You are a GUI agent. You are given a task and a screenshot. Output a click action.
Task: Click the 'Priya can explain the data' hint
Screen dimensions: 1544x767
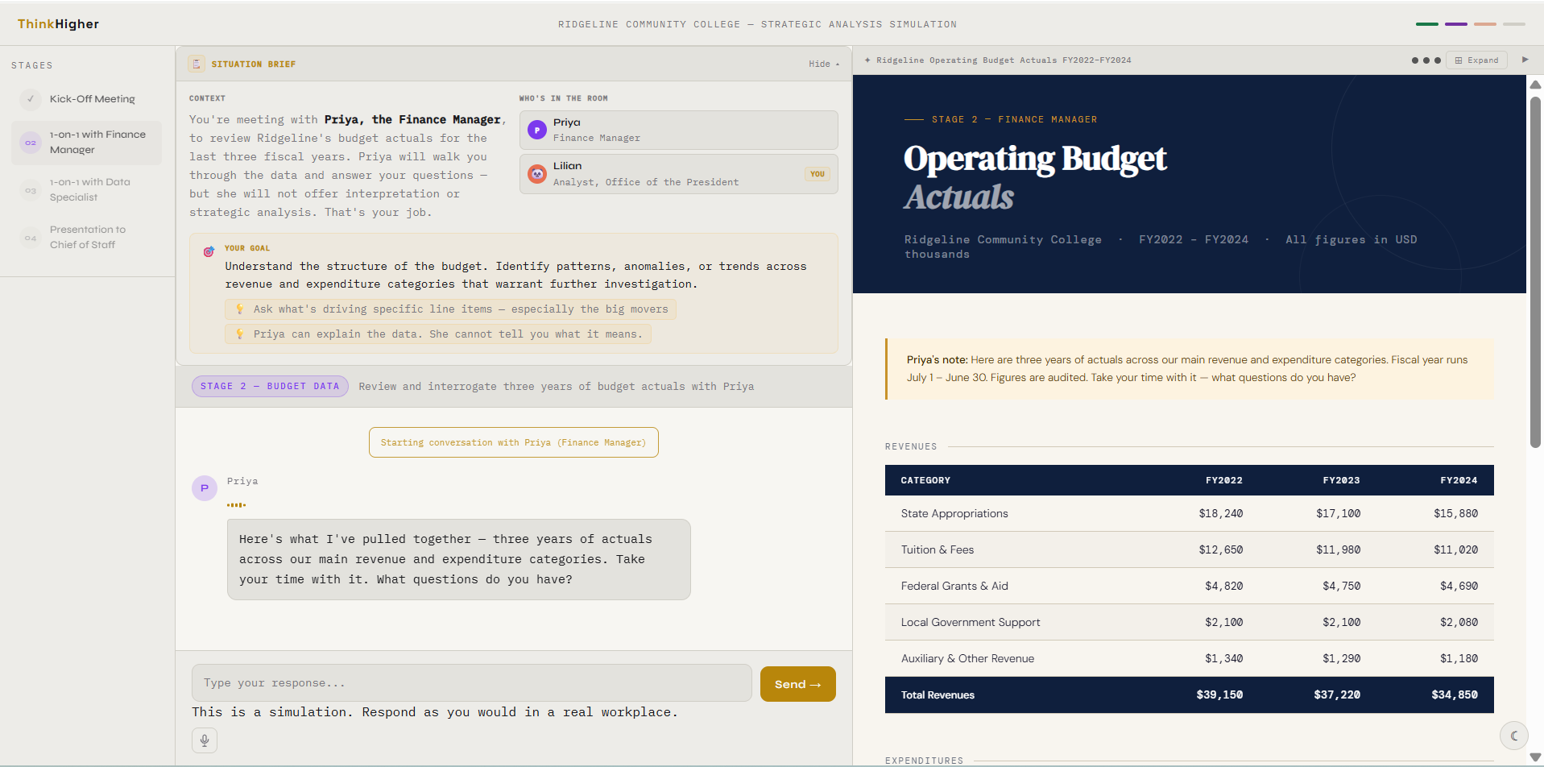tap(438, 334)
